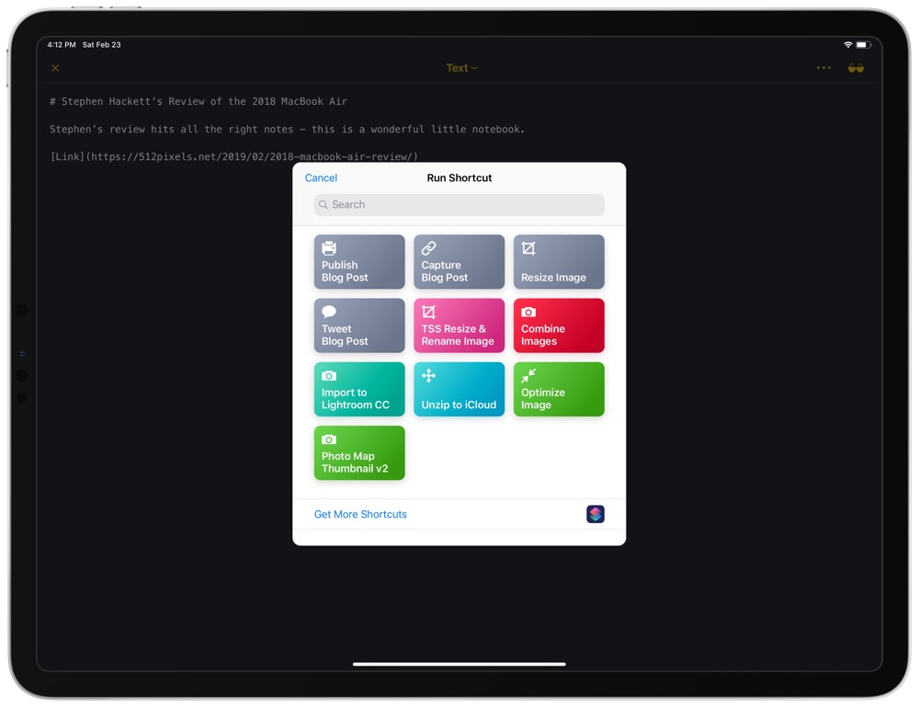The height and width of the screenshot is (708, 919).
Task: Click the line starting "Stephen's review hits"
Action: coord(287,129)
